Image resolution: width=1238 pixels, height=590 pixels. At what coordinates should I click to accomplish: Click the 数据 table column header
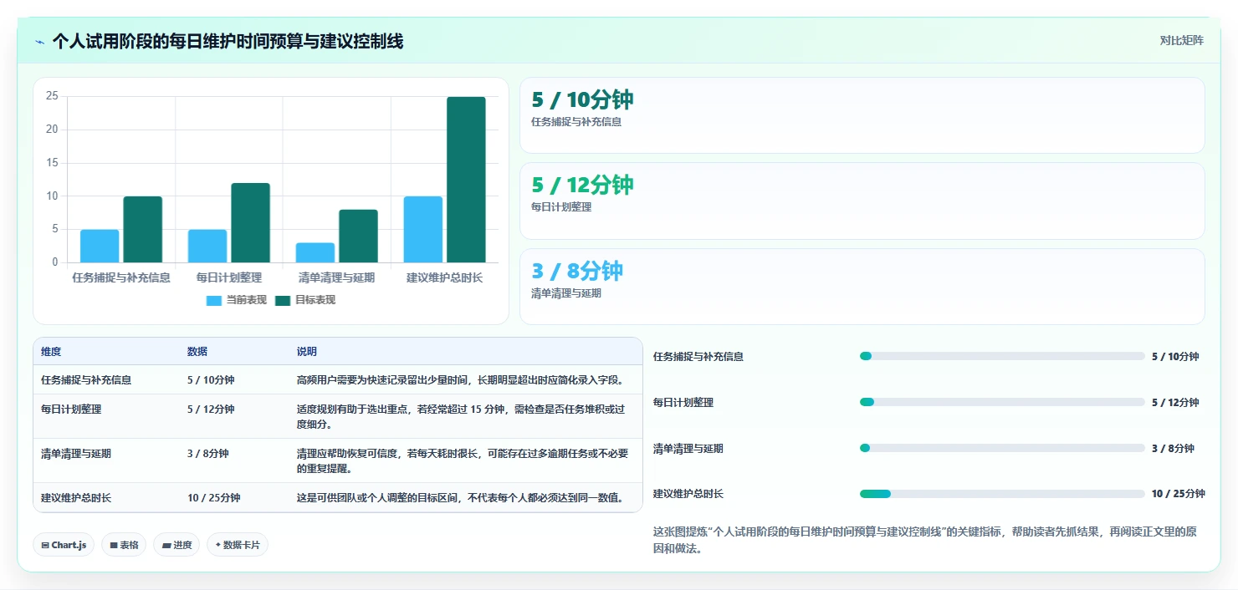[x=197, y=352]
